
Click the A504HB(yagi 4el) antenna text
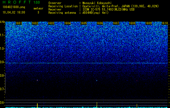(x=95, y=13)
